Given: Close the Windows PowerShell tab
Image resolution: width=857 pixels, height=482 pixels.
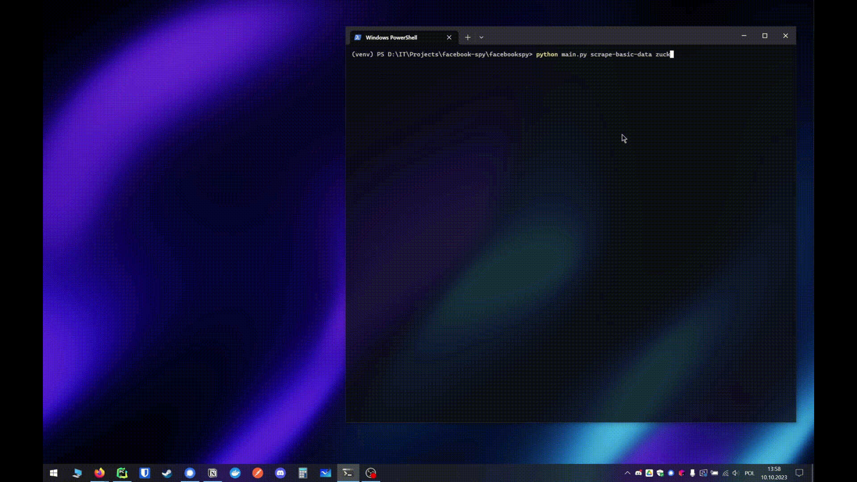Looking at the screenshot, I should pos(449,37).
